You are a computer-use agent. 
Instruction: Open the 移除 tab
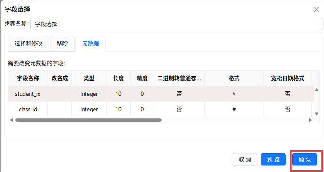[62, 44]
